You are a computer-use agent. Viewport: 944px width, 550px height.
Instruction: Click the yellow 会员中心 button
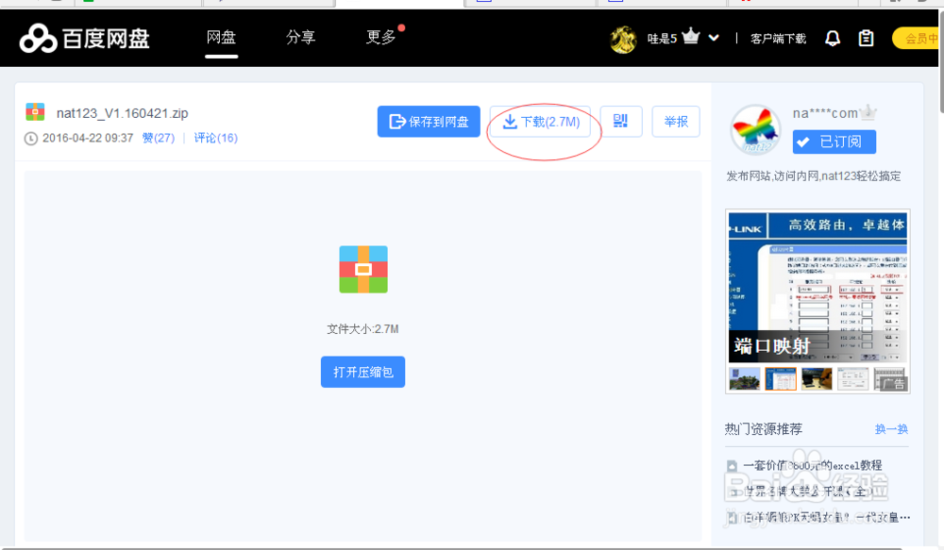(x=917, y=39)
